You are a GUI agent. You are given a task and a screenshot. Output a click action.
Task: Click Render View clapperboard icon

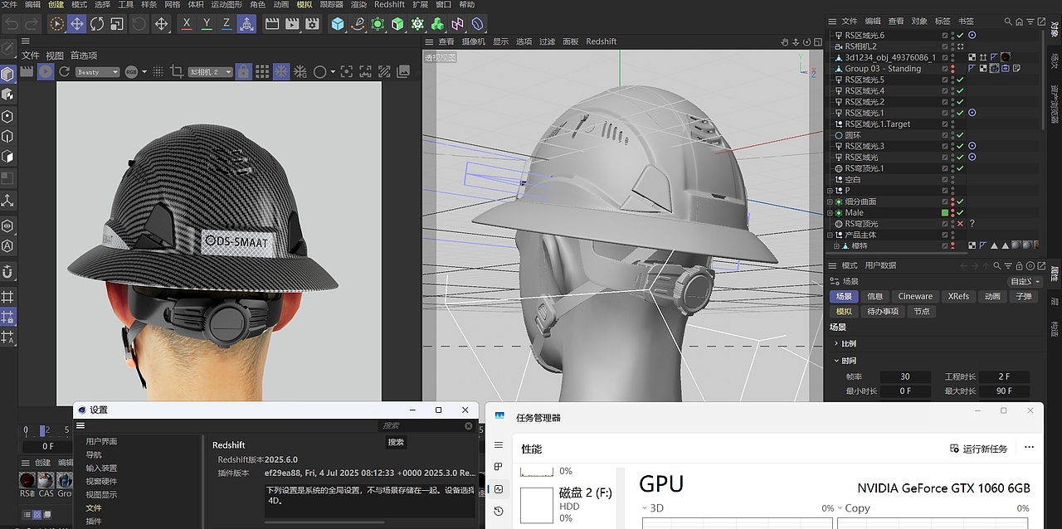(271, 24)
